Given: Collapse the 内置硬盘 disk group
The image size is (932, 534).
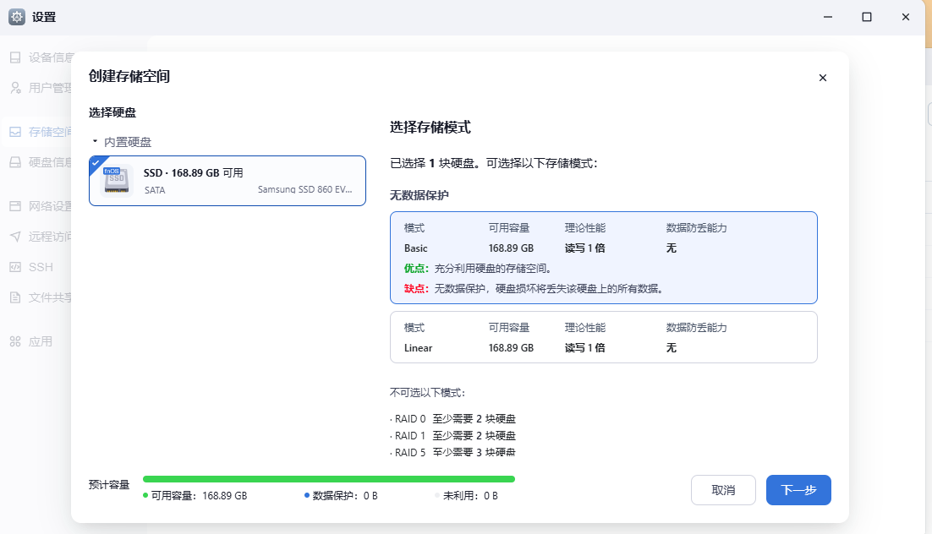Looking at the screenshot, I should tap(96, 142).
